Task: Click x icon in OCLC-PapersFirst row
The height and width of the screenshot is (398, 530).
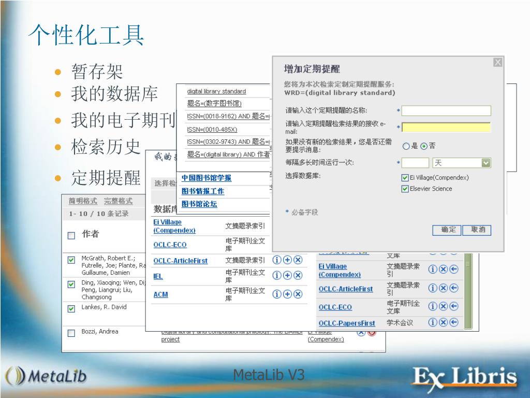Action: 443,322
